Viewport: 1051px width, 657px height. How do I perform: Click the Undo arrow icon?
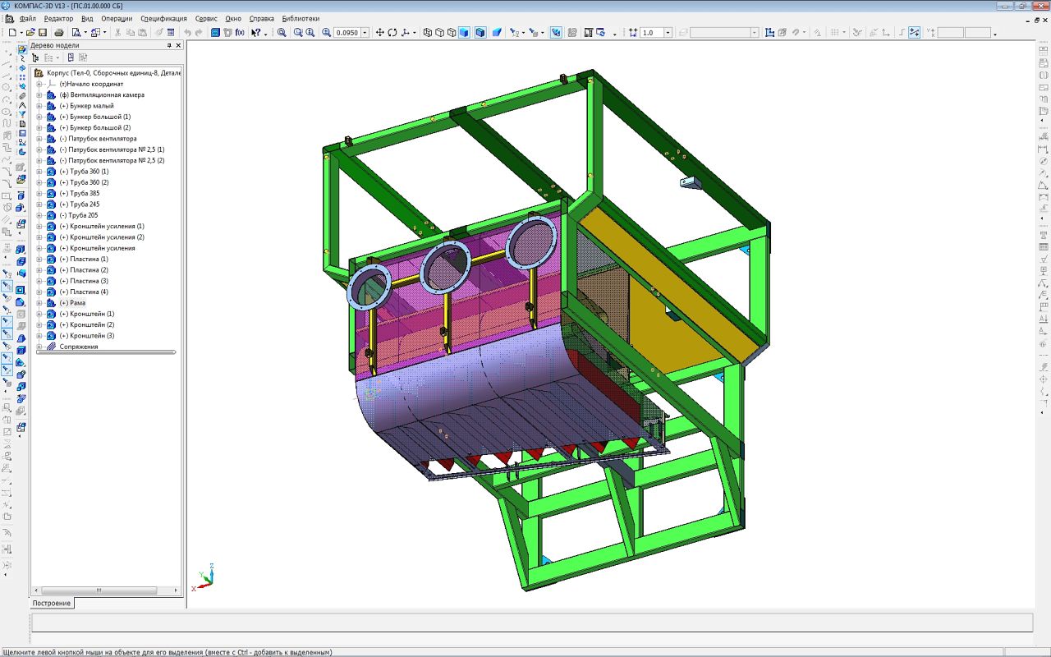click(x=187, y=33)
